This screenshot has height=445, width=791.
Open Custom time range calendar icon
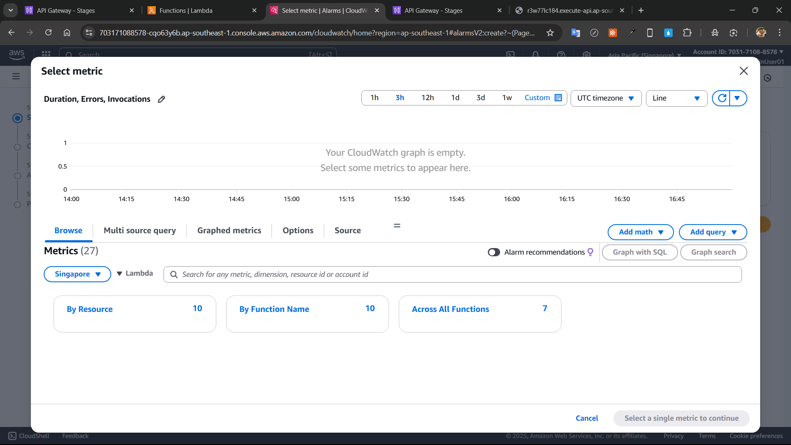(558, 98)
